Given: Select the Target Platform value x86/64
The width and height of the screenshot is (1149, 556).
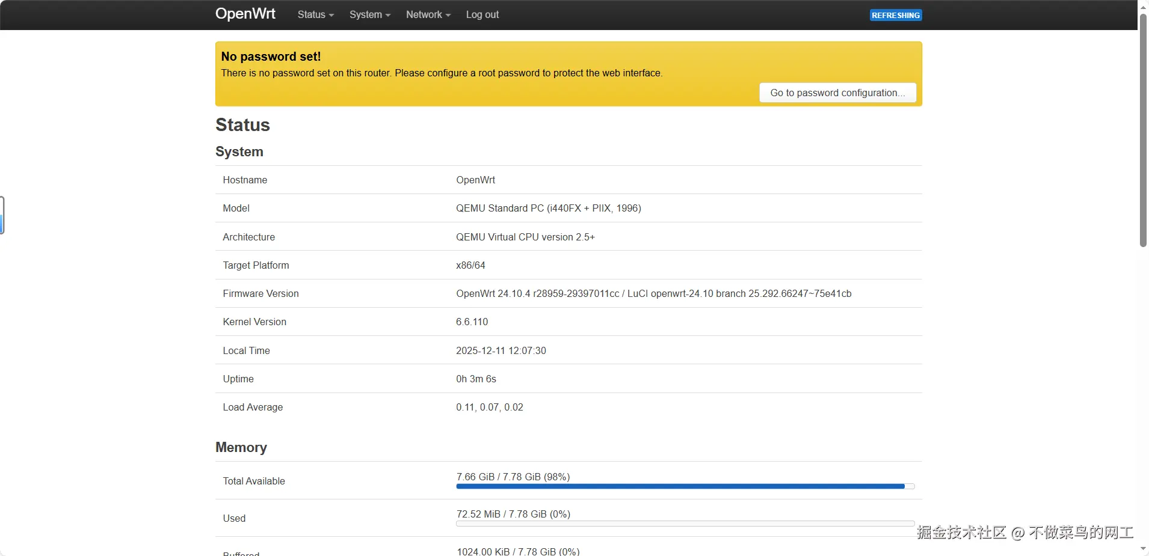Looking at the screenshot, I should (470, 265).
